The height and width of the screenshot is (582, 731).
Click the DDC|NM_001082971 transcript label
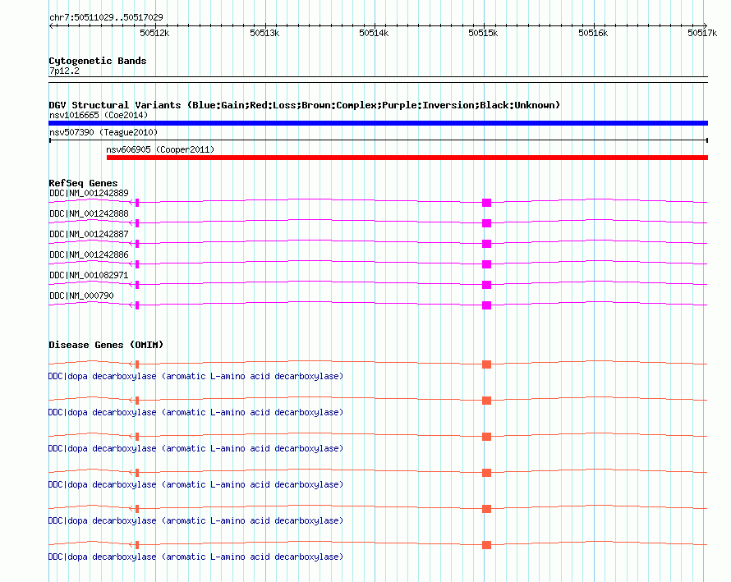click(x=89, y=275)
